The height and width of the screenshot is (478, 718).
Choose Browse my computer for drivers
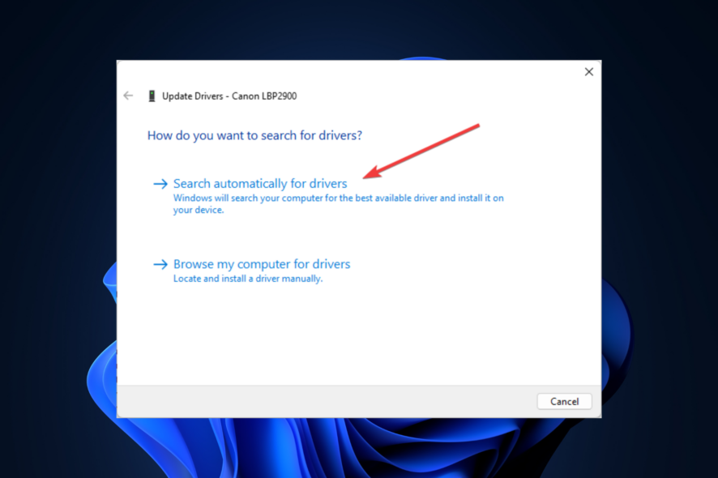pyautogui.click(x=262, y=264)
